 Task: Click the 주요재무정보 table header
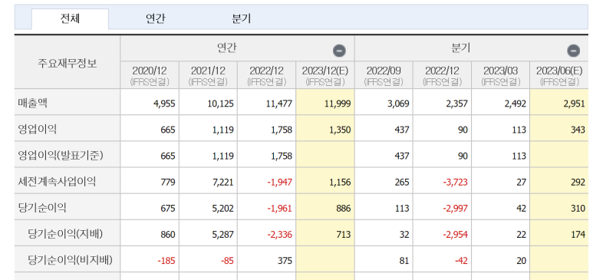click(68, 63)
